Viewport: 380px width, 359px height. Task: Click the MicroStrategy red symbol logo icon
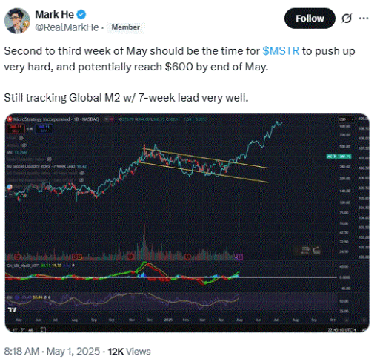[10, 119]
